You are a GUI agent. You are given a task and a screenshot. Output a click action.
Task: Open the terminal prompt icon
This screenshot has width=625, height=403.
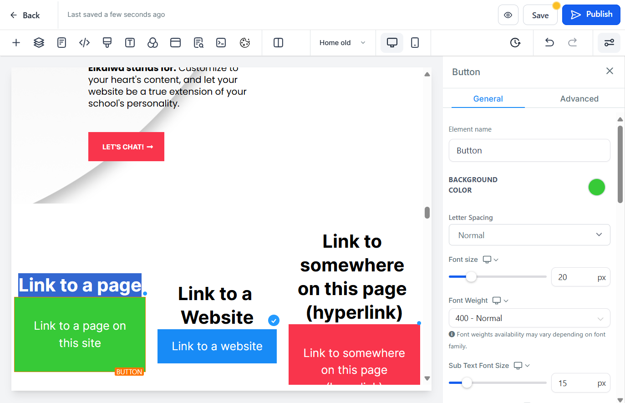221,43
